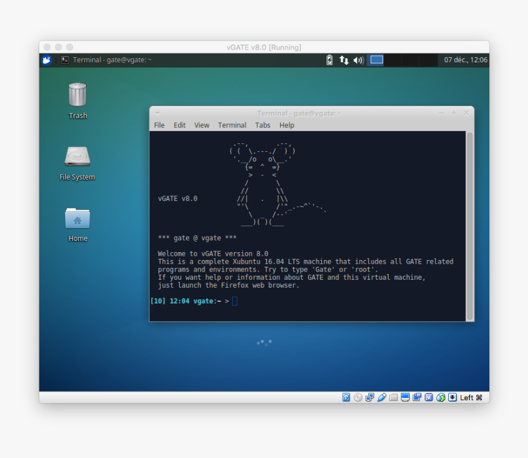The image size is (528, 458).
Task: Select the Home folder desktop icon
Action: coord(78,225)
